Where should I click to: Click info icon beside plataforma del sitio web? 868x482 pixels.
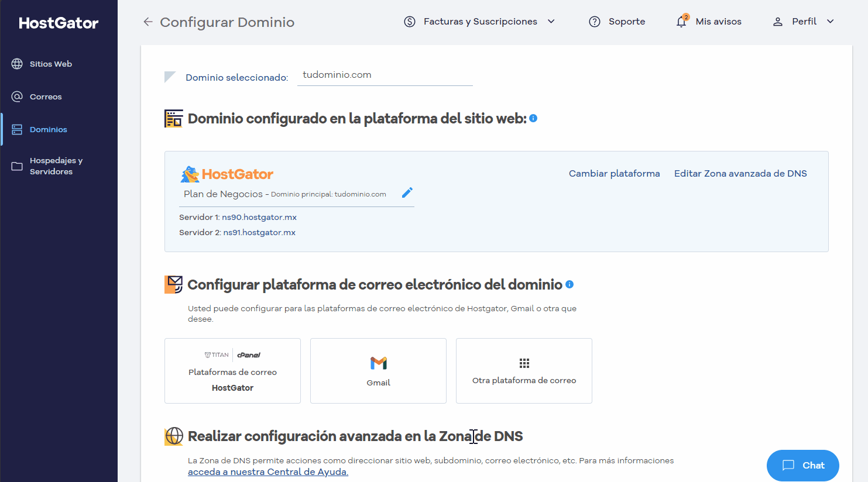click(x=533, y=118)
